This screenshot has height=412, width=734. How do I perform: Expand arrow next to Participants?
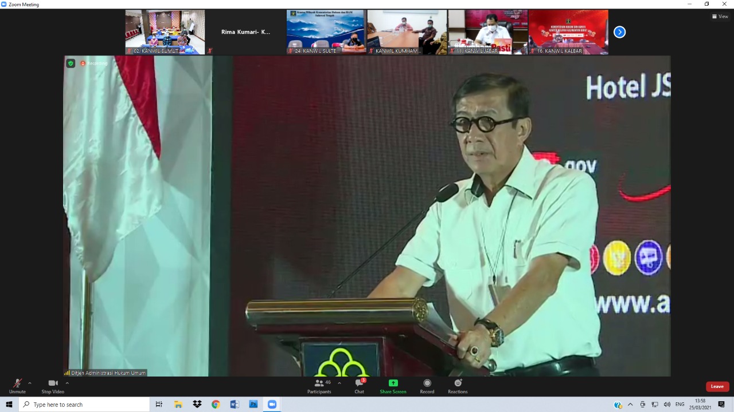pyautogui.click(x=339, y=383)
